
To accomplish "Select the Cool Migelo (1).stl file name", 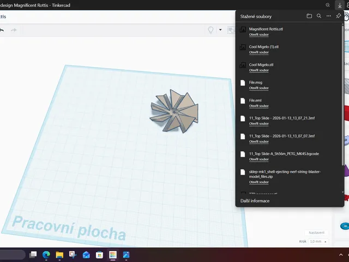I will tap(264, 47).
